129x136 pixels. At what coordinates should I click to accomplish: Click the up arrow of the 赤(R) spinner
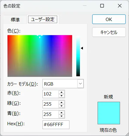[x=61, y=92]
